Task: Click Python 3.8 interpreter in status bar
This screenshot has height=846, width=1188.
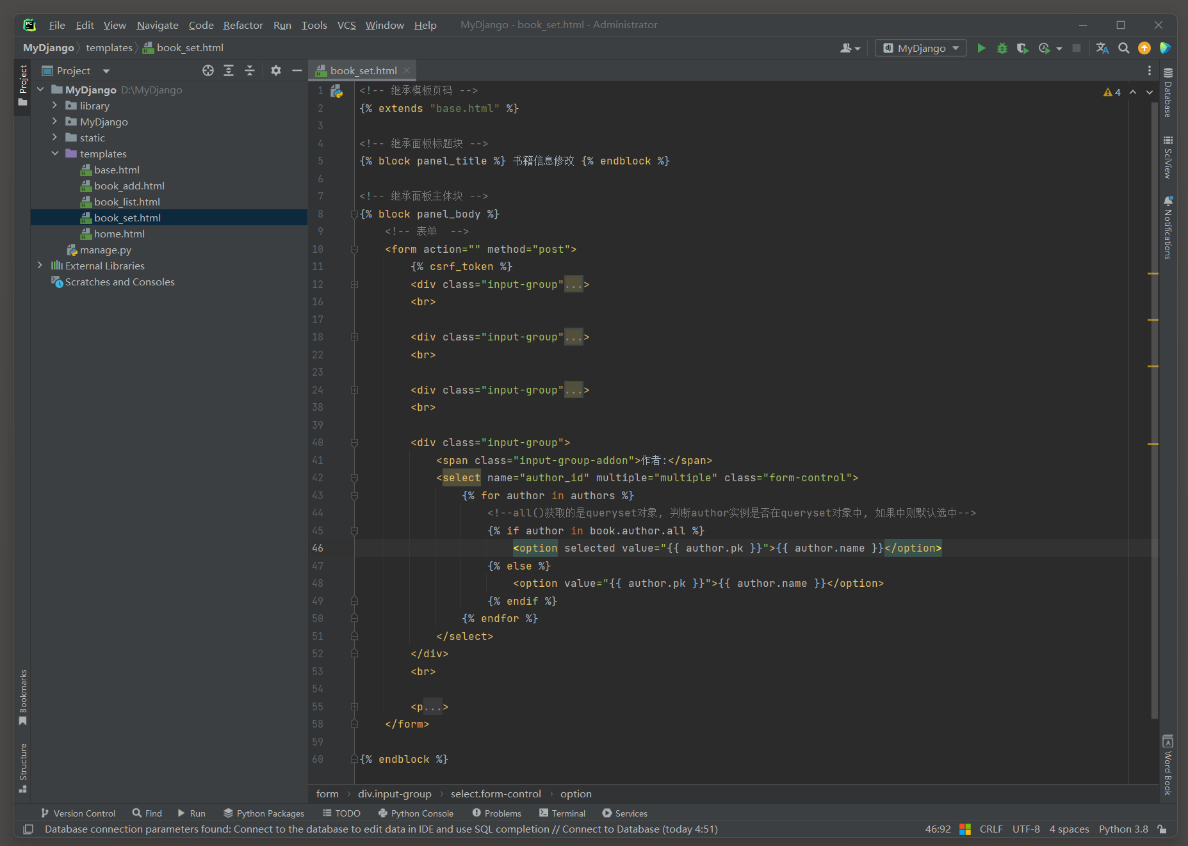Action: (x=1123, y=829)
